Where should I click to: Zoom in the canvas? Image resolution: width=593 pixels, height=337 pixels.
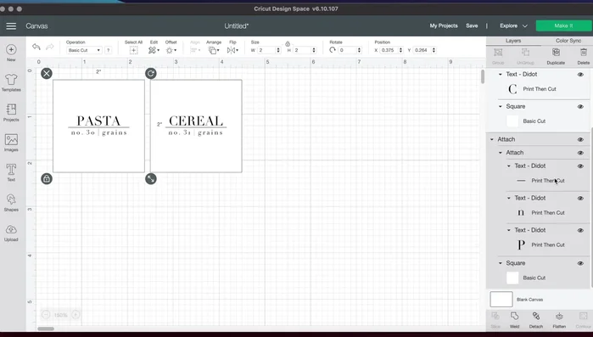[76, 315]
